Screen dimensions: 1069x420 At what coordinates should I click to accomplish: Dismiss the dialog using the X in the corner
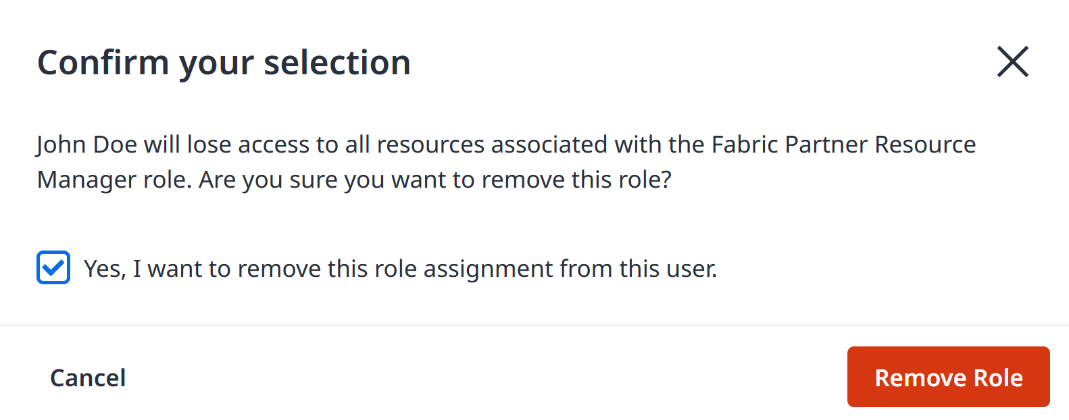pyautogui.click(x=1012, y=62)
